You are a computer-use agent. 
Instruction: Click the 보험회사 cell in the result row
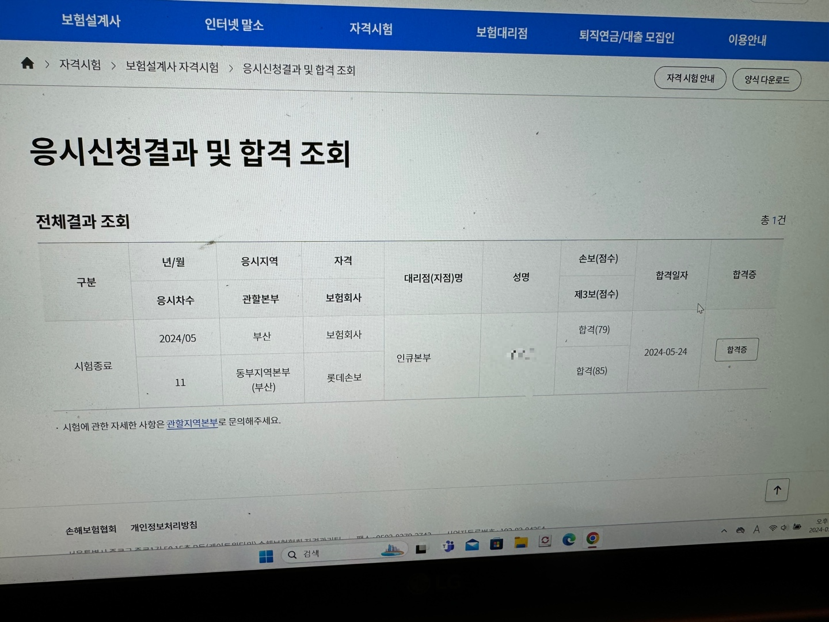[x=344, y=334]
